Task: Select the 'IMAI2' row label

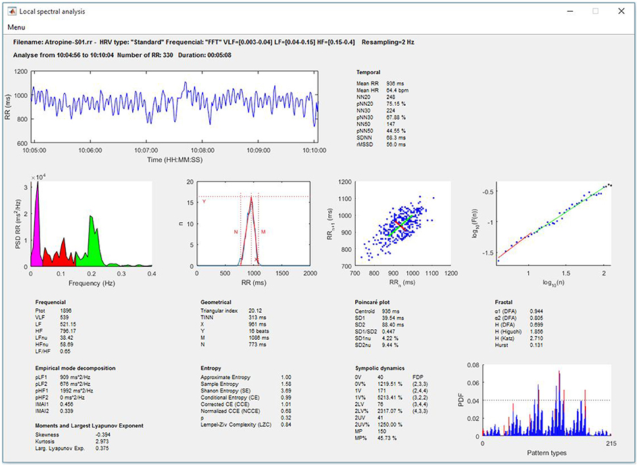Action: (x=42, y=411)
